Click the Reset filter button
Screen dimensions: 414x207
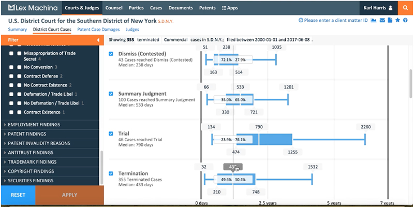click(18, 195)
